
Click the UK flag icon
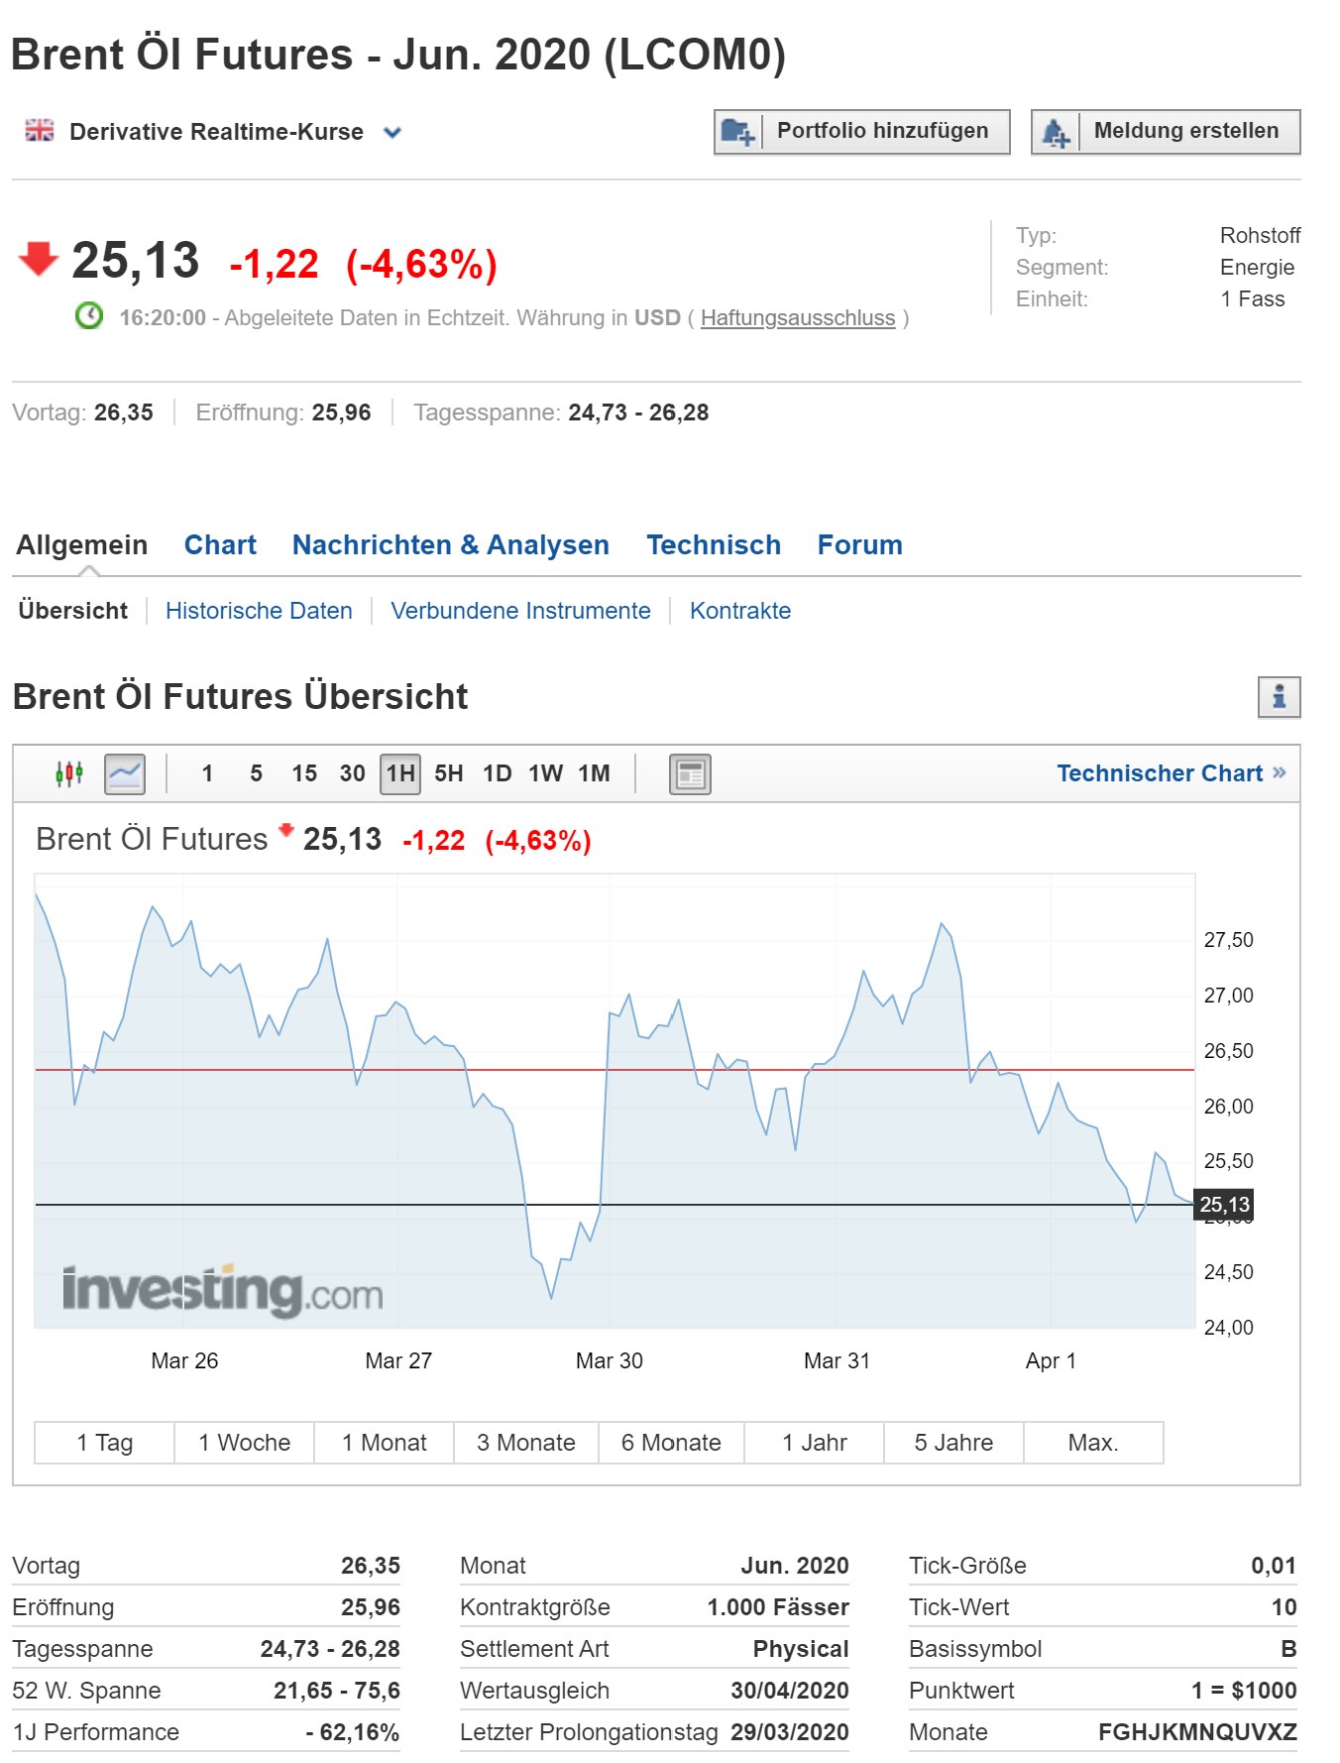point(40,131)
